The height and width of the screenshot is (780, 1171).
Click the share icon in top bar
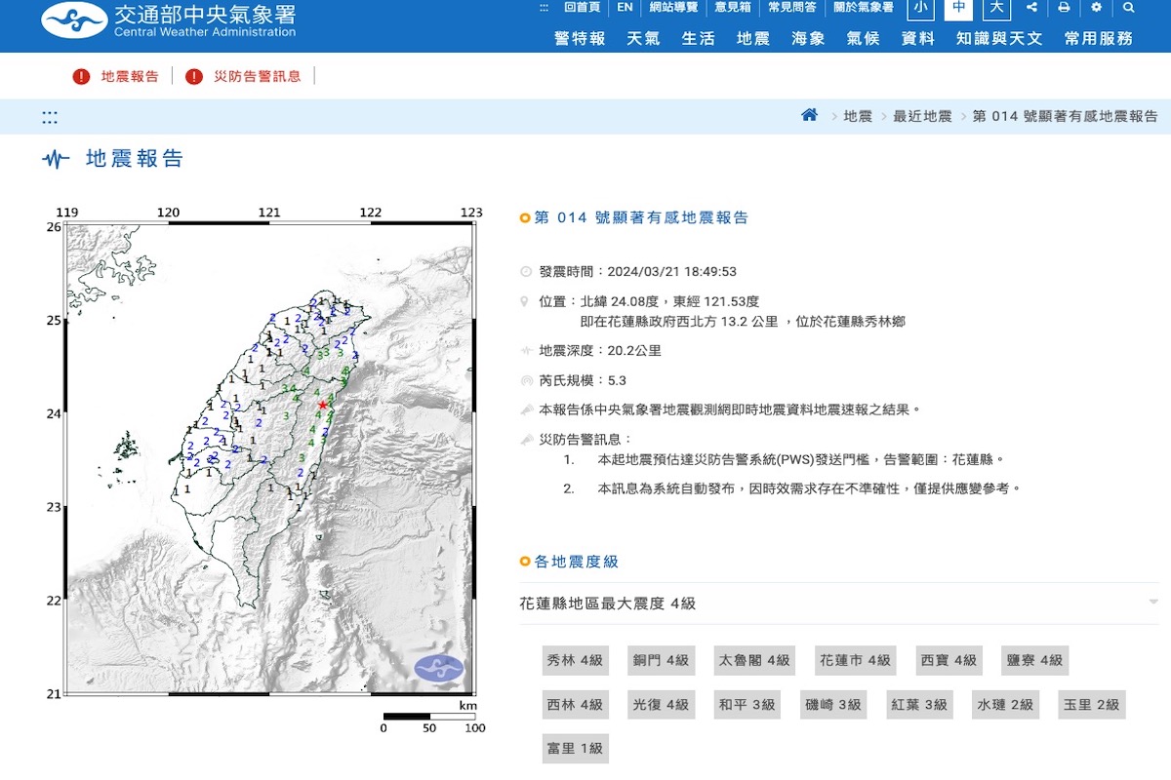pos(1031,8)
